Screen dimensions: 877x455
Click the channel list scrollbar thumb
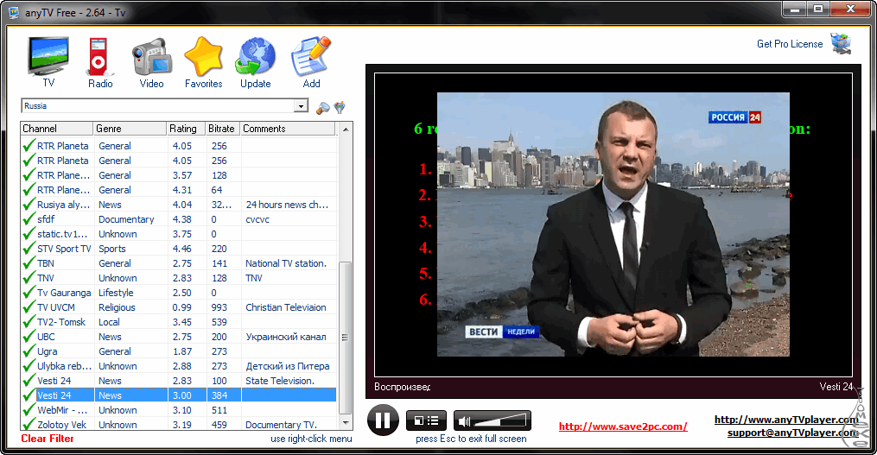[346, 338]
